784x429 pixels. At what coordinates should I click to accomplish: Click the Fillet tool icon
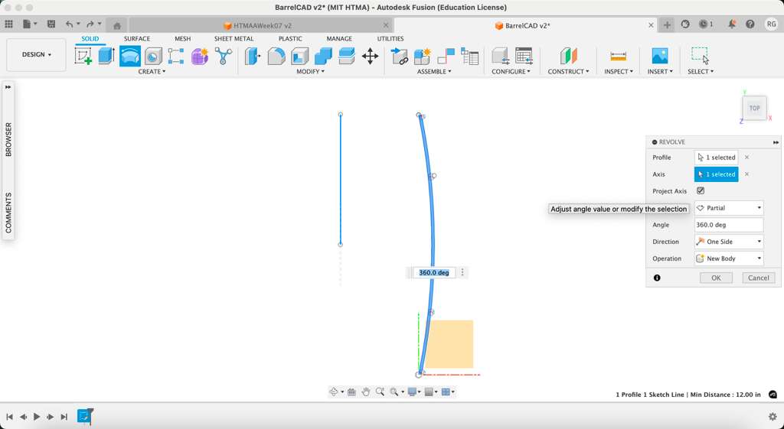click(276, 56)
